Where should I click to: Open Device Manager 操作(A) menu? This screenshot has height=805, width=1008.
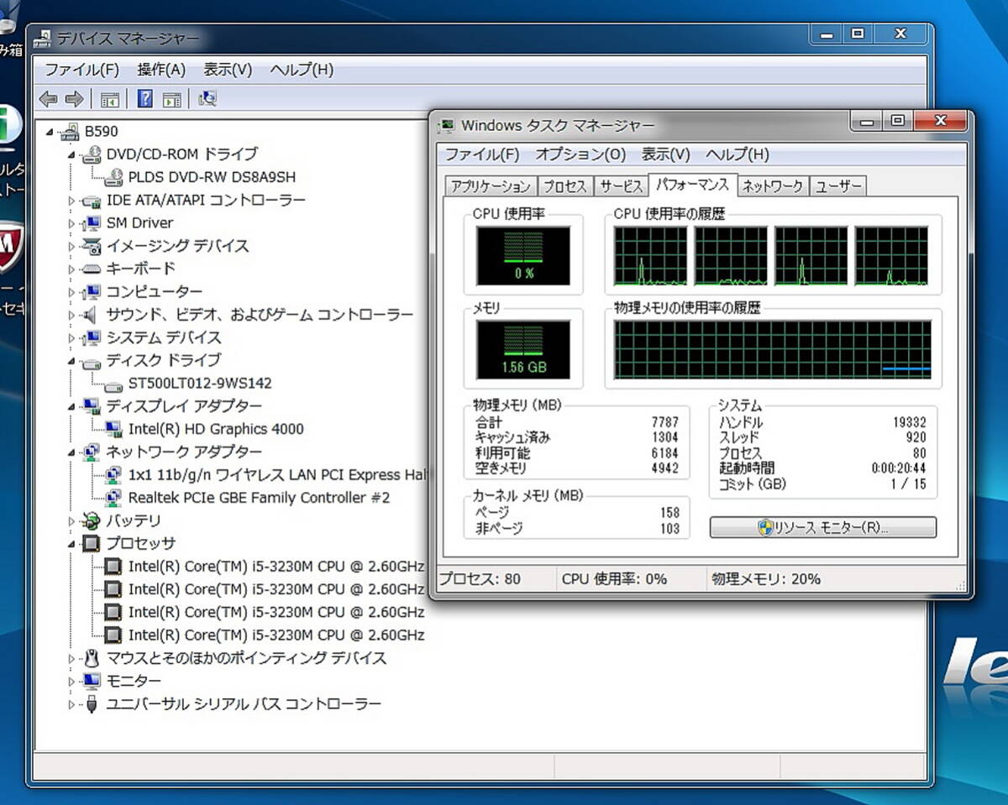pos(161,70)
